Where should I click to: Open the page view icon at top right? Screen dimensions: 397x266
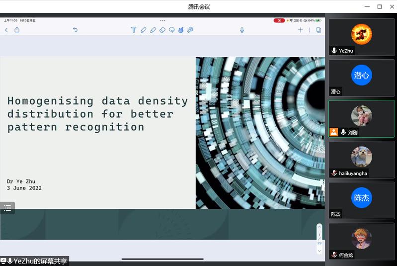tap(318, 30)
